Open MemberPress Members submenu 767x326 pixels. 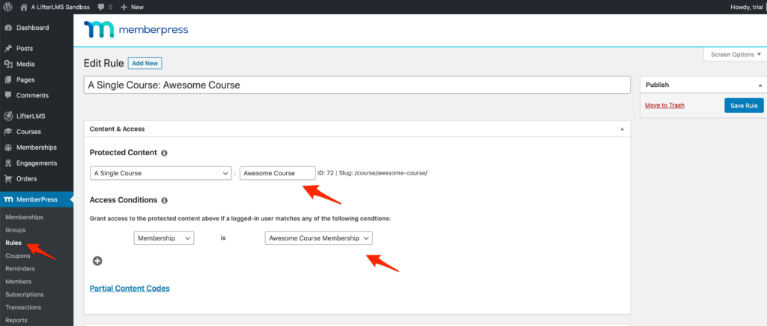tap(19, 282)
